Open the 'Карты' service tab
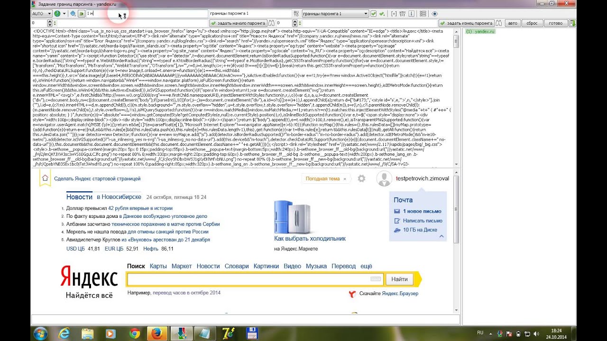607x341 pixels. [158, 266]
